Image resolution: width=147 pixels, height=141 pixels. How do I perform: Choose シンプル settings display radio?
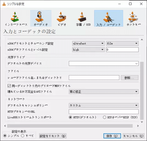[5, 136]
